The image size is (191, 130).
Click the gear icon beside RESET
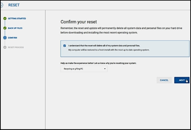pyautogui.click(x=2, y=5)
